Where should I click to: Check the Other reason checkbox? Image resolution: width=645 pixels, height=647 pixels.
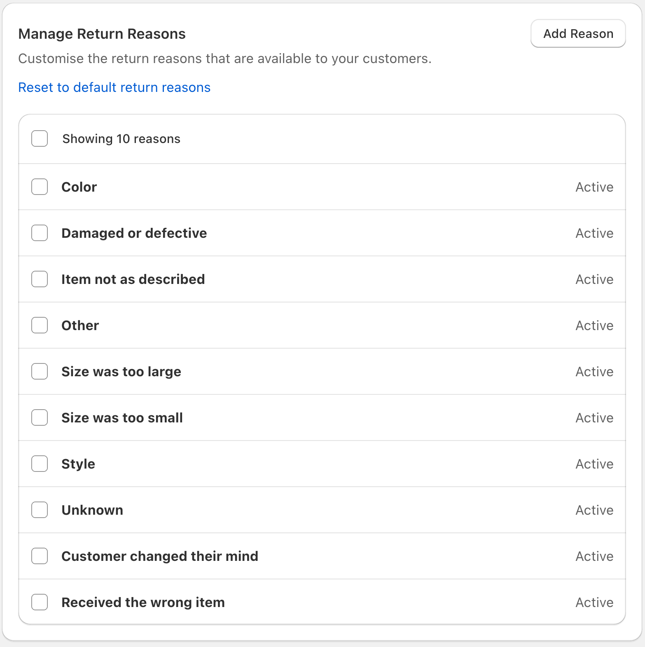[x=40, y=326]
